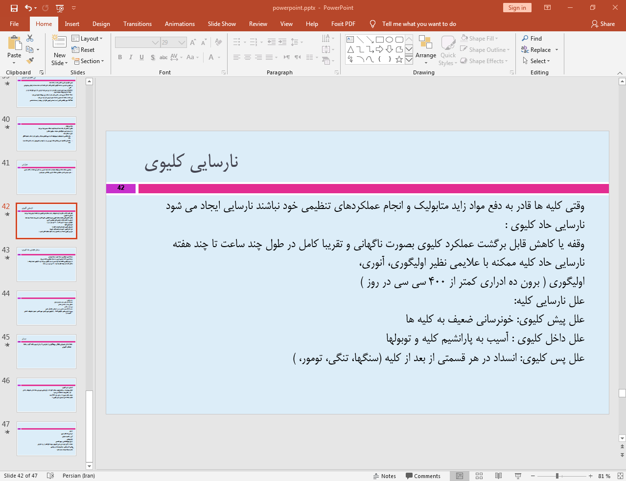Viewport: 626px width, 481px height.
Task: Click the Save icon in title bar
Action: pyautogui.click(x=14, y=8)
